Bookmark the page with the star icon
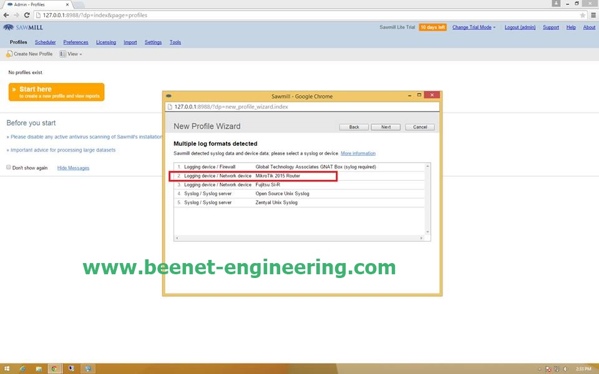599x374 pixels. click(x=583, y=15)
